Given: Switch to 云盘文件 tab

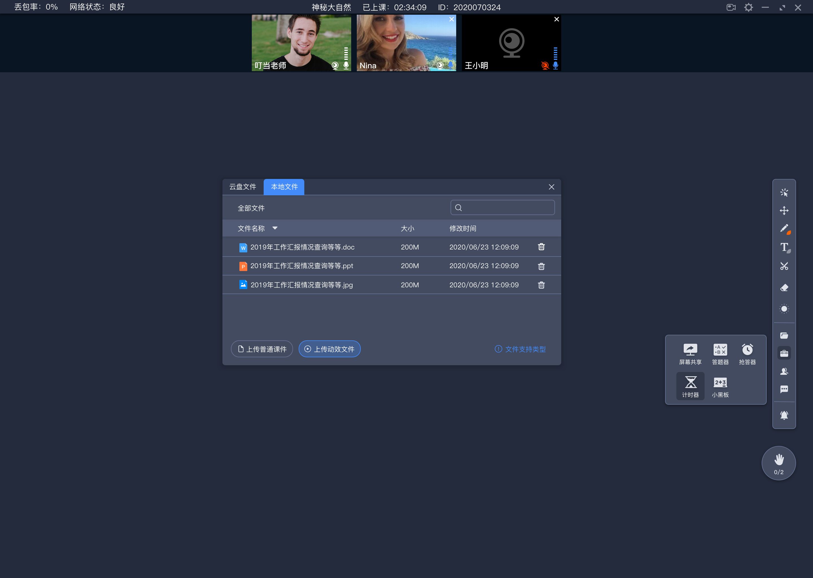Looking at the screenshot, I should (243, 187).
